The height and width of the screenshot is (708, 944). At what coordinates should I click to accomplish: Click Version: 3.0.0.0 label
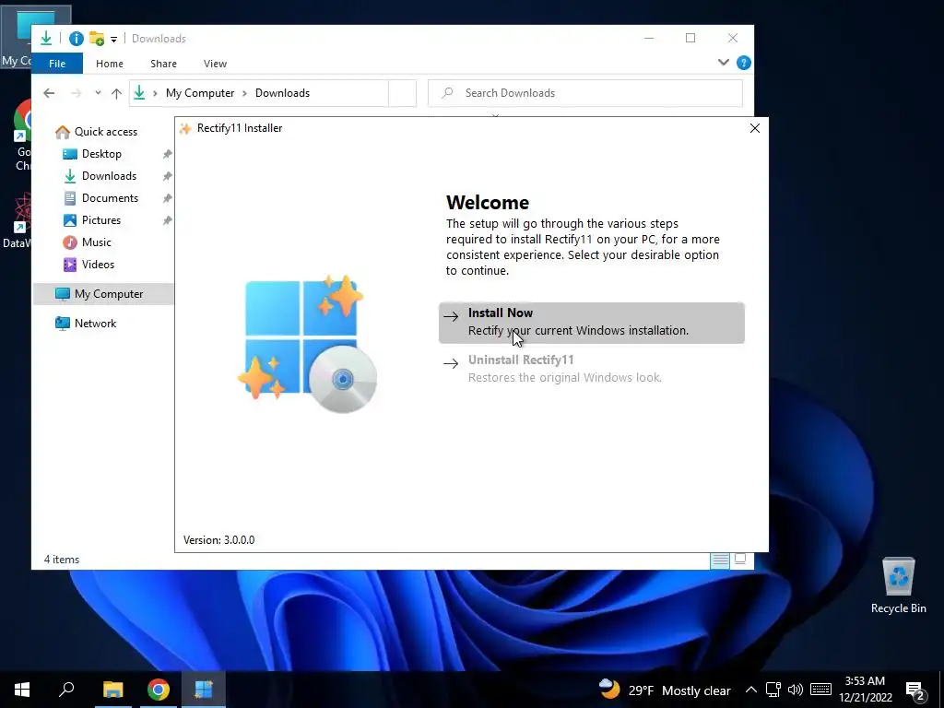coord(219,540)
